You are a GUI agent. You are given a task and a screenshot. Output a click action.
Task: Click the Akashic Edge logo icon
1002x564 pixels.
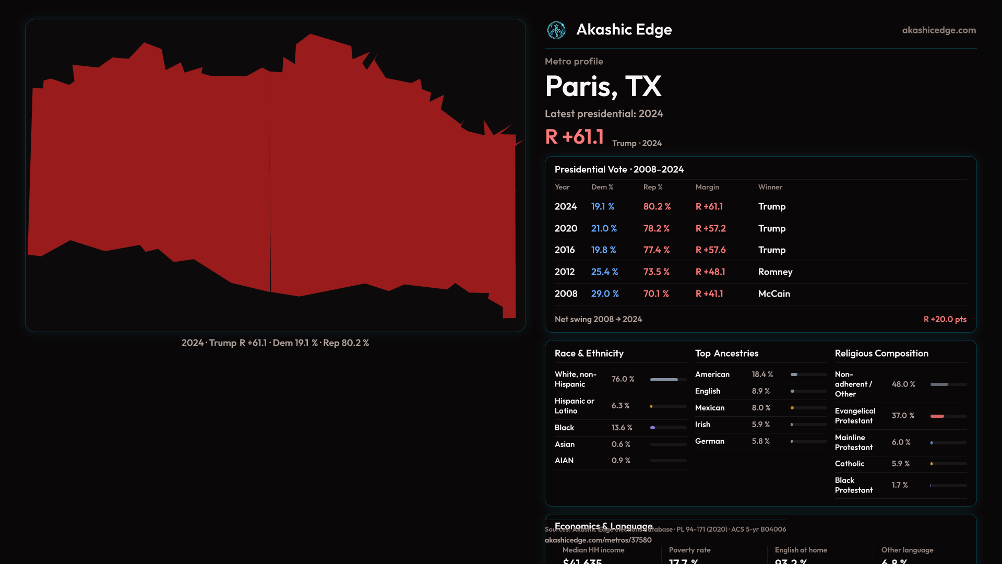pyautogui.click(x=556, y=30)
